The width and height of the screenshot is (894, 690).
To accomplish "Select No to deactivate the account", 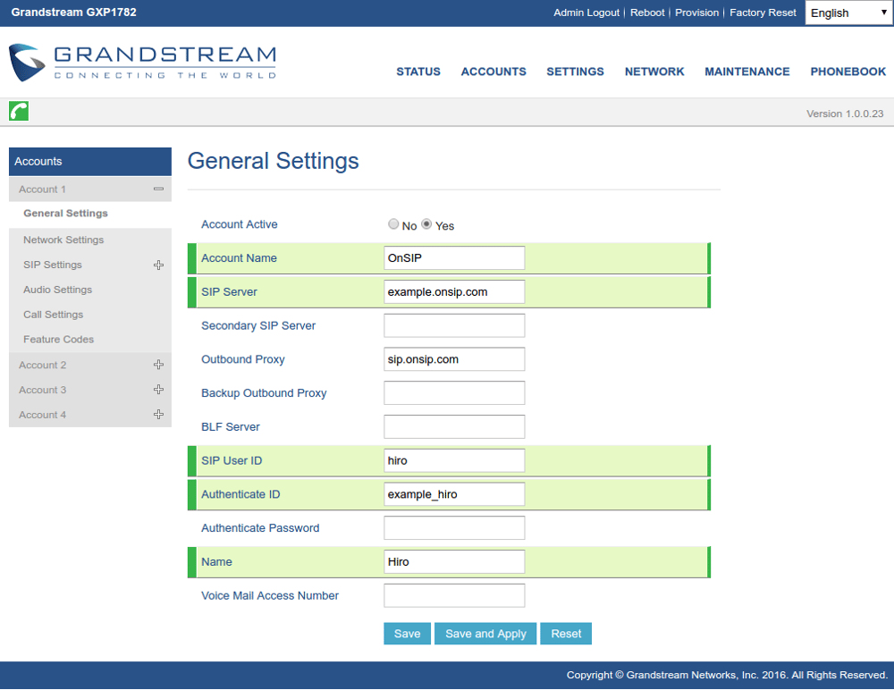I will tap(393, 224).
